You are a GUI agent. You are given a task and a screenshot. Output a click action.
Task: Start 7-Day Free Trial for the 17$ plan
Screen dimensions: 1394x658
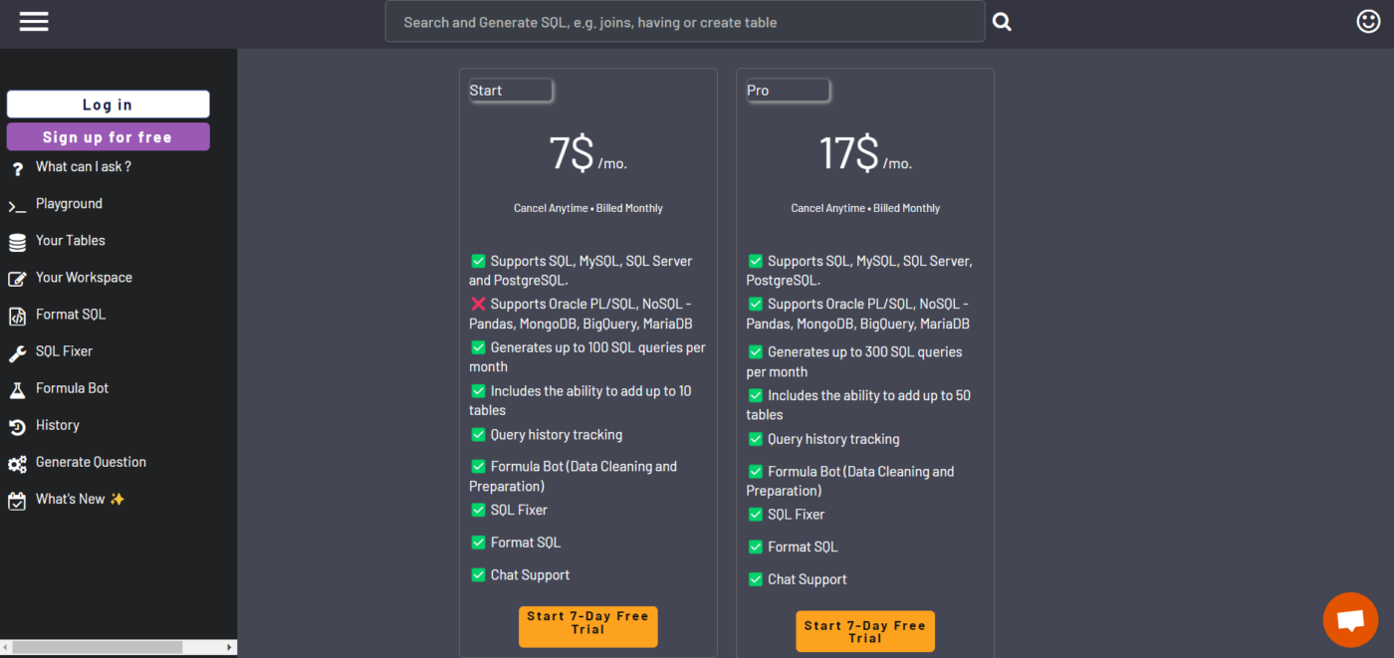coord(864,632)
